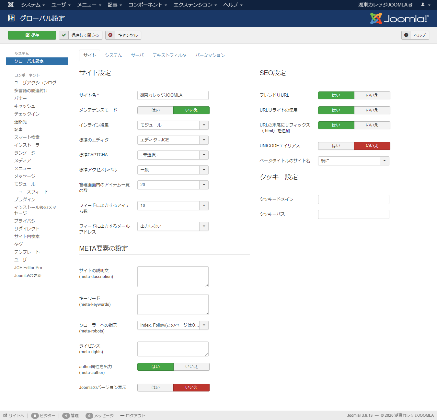Enable UNICODEエイリアス by selecting はい
The height and width of the screenshot is (420, 437).
(x=336, y=146)
